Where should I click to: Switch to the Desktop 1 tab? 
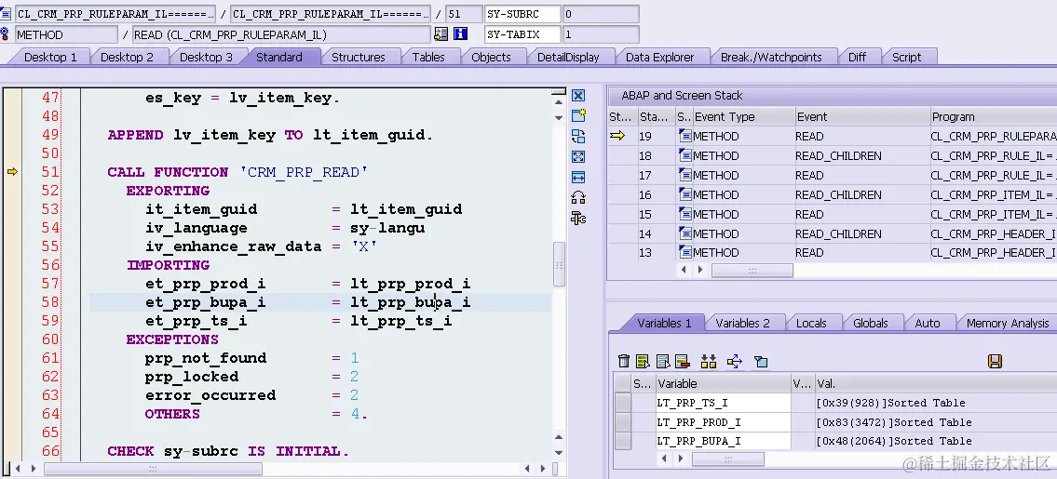click(x=50, y=58)
